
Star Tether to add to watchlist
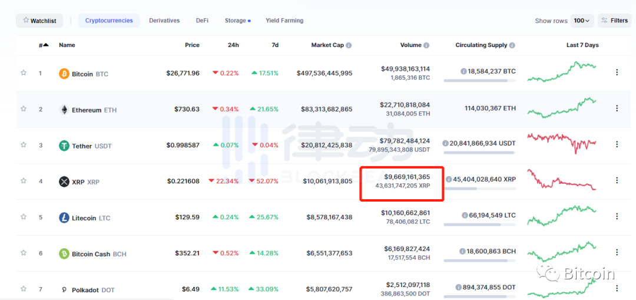24,144
